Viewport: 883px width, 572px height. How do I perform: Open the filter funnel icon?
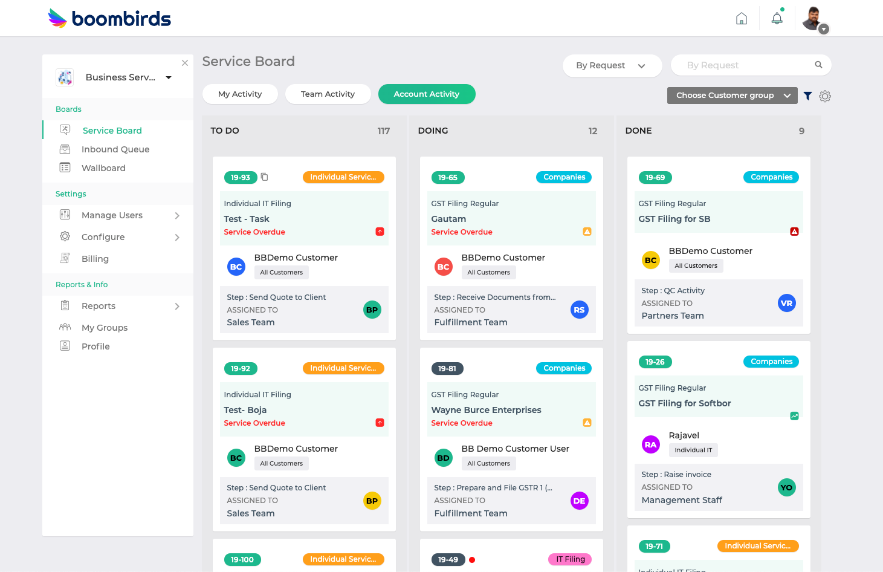click(x=807, y=96)
